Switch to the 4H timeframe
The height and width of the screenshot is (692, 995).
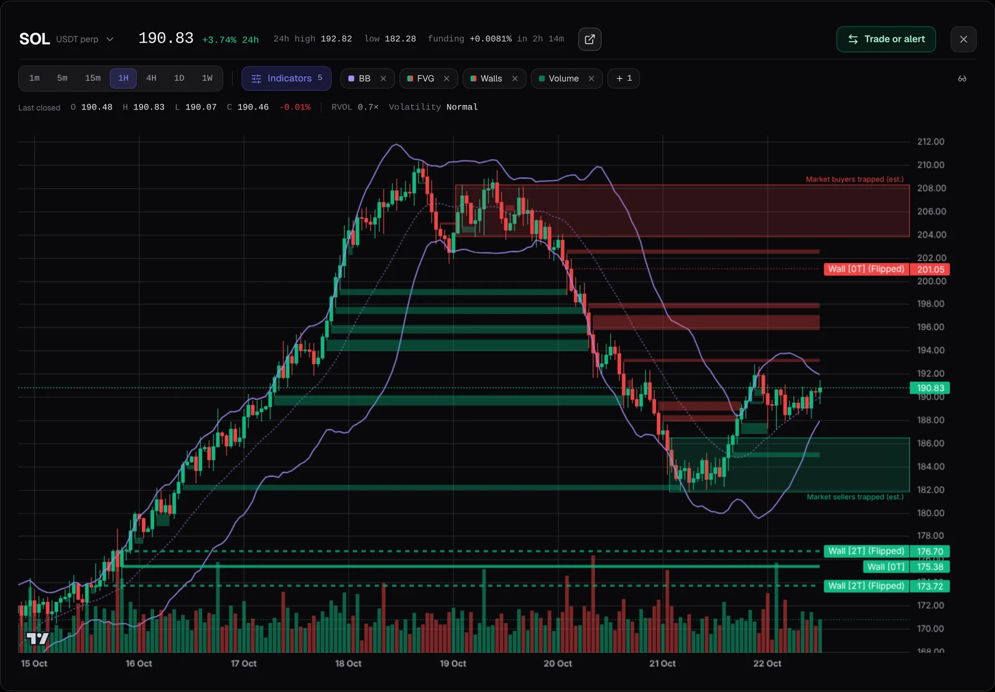click(x=151, y=78)
